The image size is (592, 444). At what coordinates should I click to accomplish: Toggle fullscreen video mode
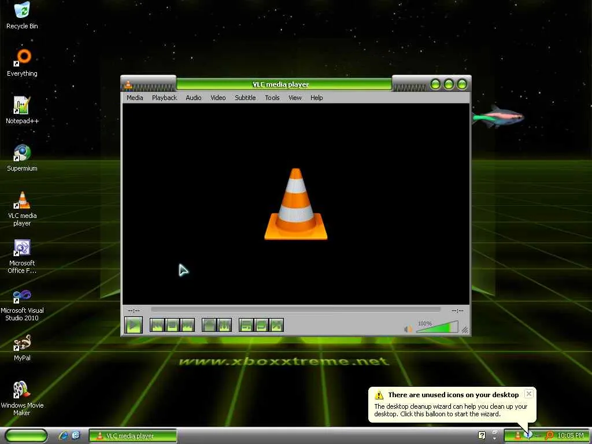209,325
